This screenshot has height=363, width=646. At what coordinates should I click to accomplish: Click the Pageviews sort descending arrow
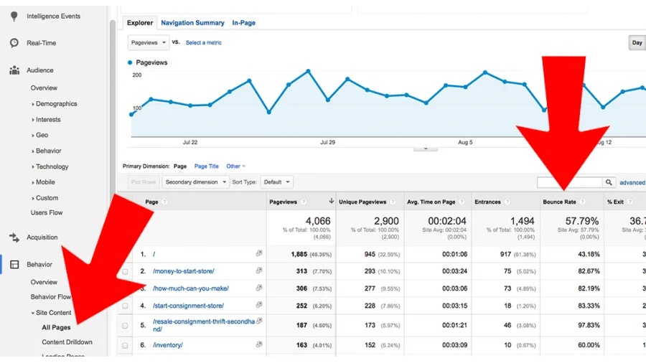tap(331, 201)
